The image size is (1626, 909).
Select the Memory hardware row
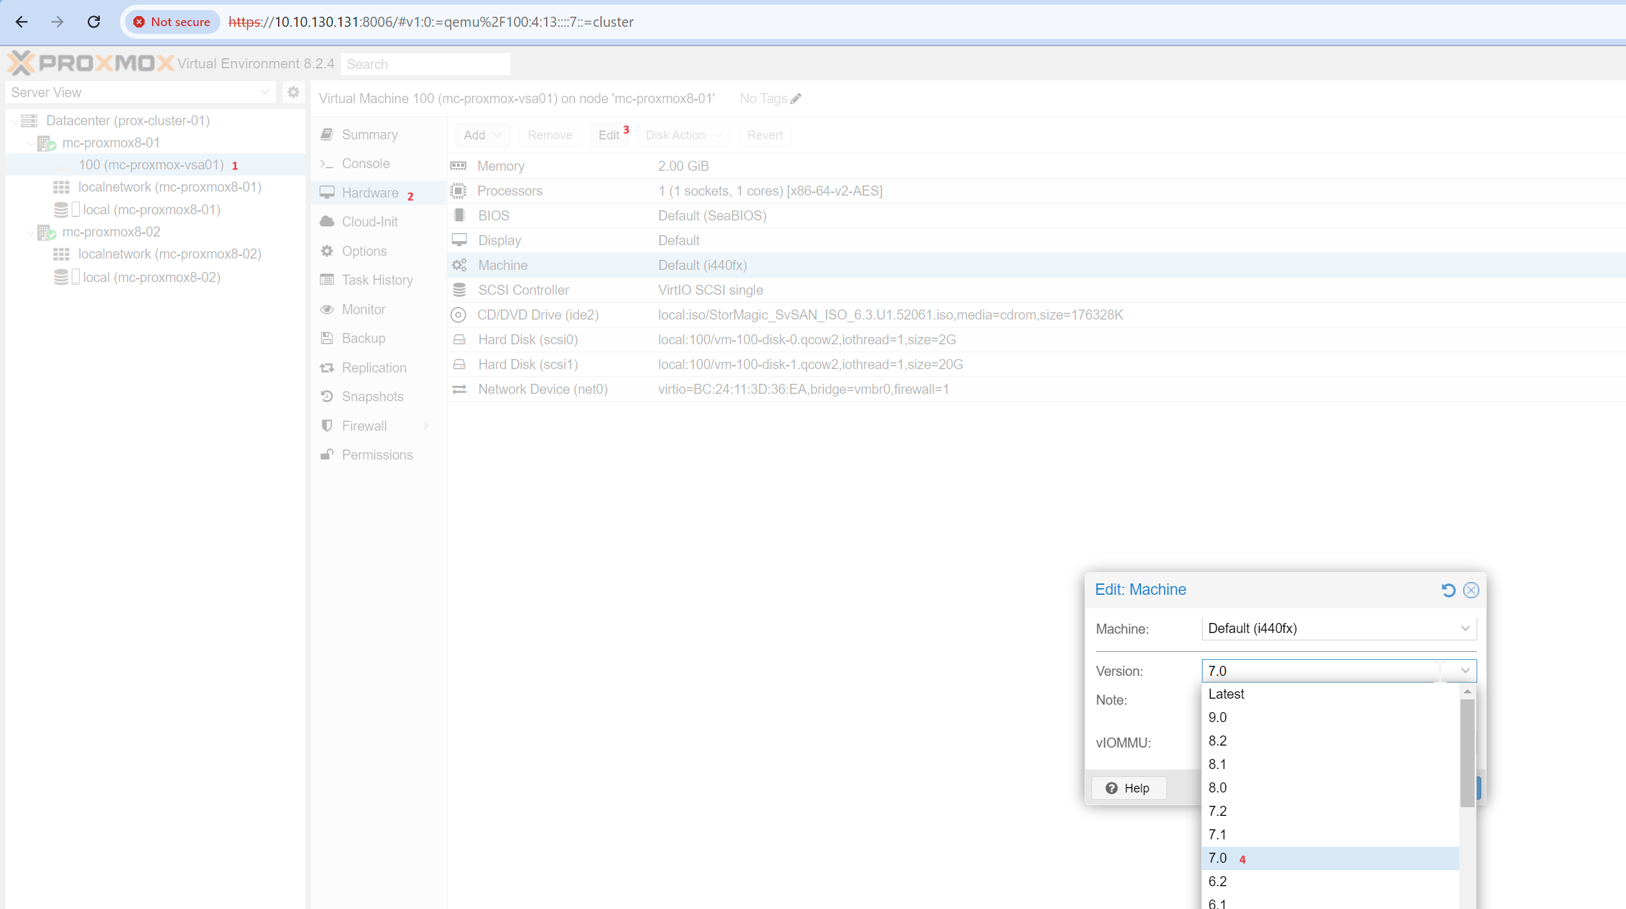pyautogui.click(x=1036, y=166)
